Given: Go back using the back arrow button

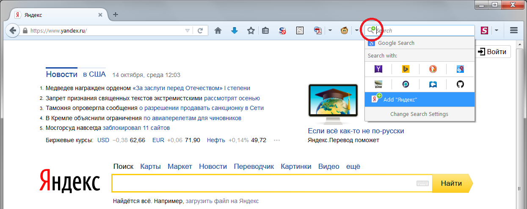Looking at the screenshot, I should point(13,30).
